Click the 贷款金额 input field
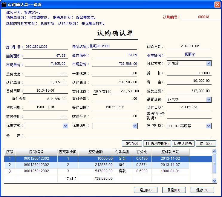 coord(189,91)
